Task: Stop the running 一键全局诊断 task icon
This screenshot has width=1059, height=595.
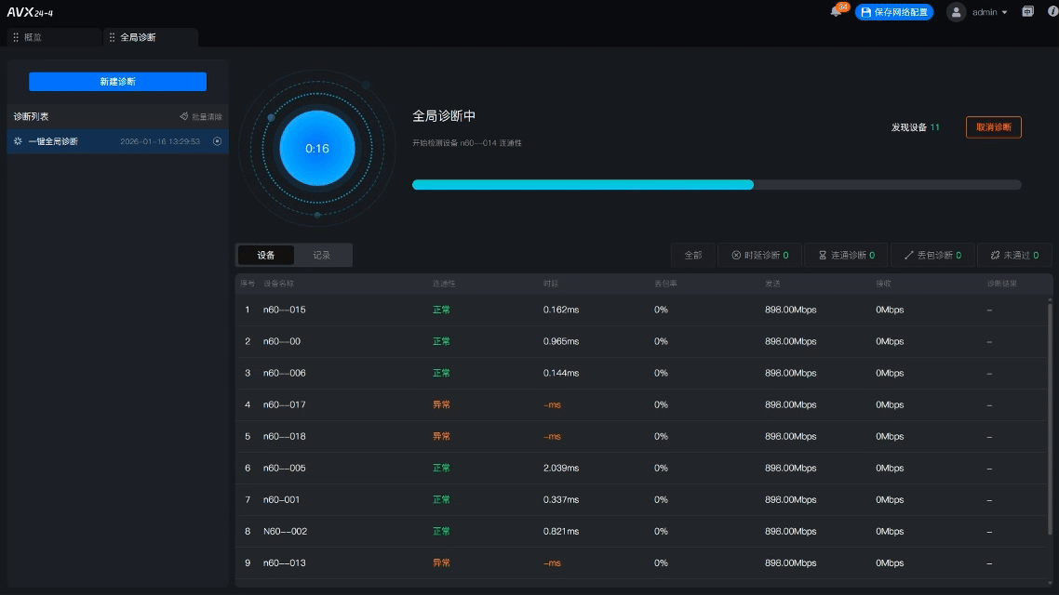Action: tap(217, 141)
